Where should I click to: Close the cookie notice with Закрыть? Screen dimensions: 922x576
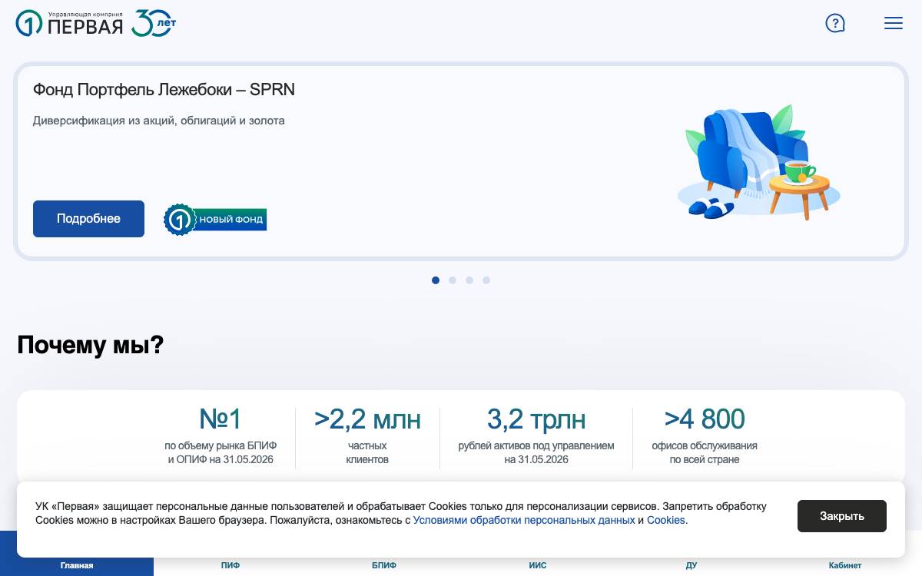point(842,516)
